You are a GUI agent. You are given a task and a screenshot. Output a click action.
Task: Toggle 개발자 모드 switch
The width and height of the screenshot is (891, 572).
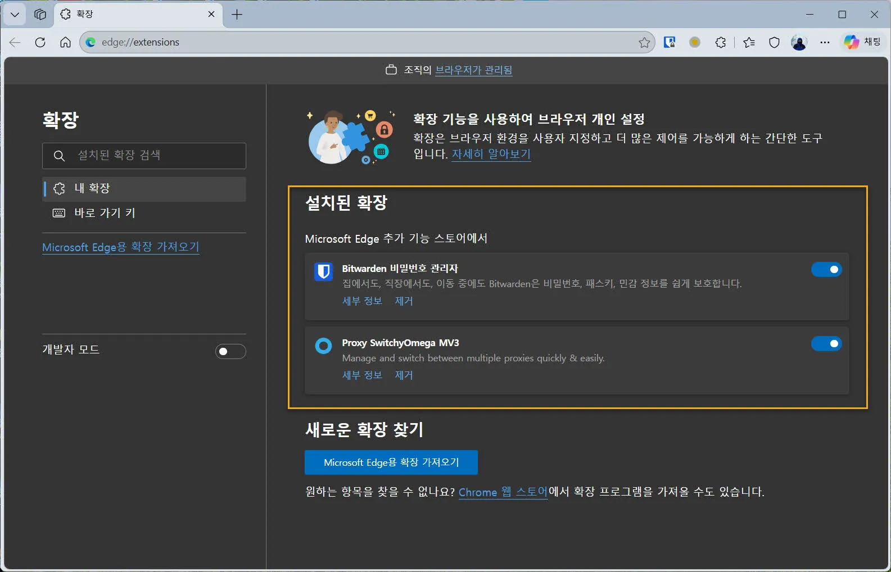(230, 351)
